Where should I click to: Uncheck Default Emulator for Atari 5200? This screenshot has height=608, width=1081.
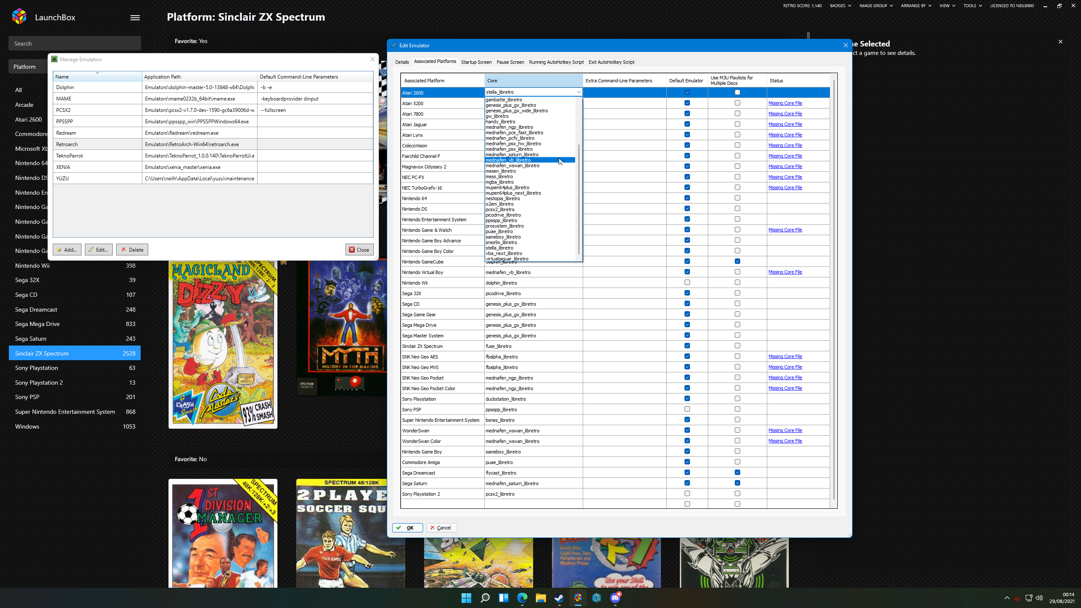tap(687, 103)
